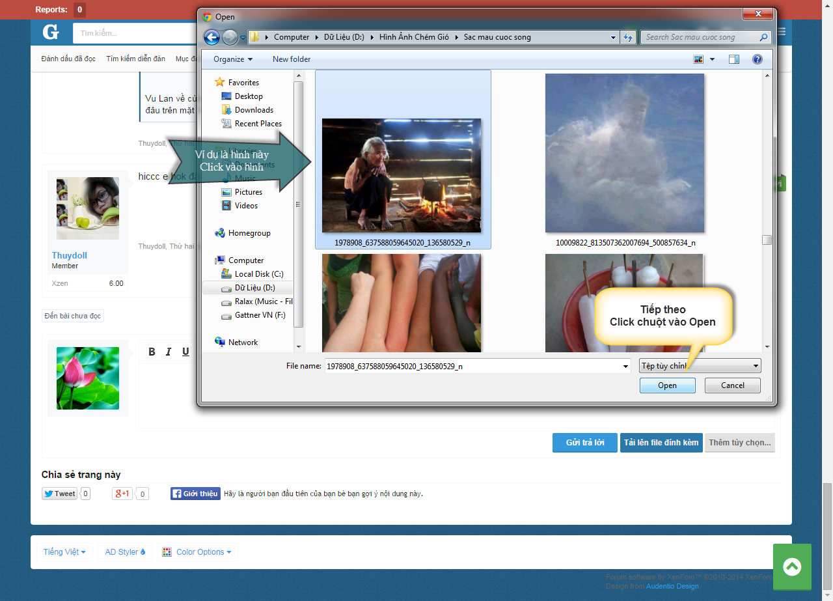Click navigation pane scroll down arrow

point(299,347)
